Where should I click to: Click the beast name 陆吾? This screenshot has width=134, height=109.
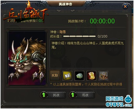click(x=63, y=32)
